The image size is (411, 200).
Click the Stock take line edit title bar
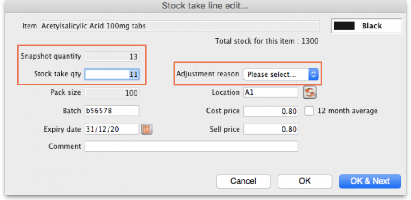(205, 6)
